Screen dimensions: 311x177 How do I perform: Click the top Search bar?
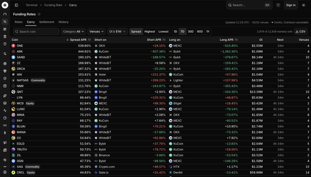[249, 5]
